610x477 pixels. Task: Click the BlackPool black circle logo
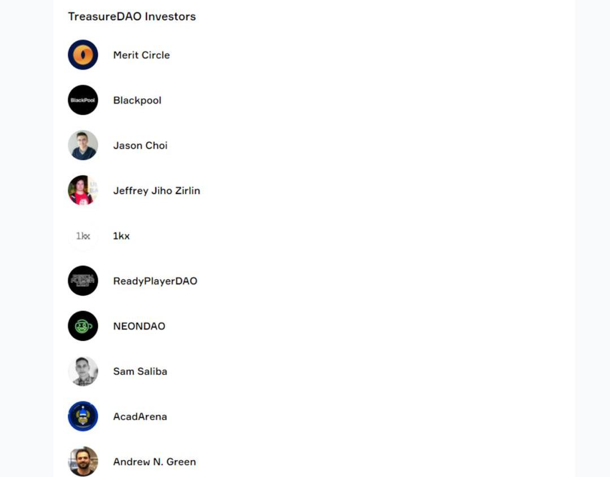click(83, 100)
